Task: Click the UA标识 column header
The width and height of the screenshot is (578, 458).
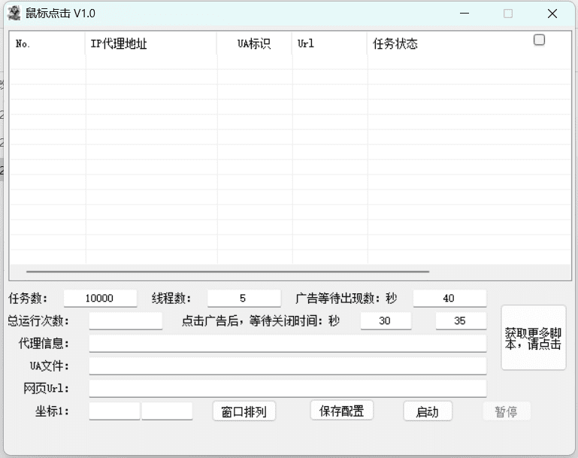Action: [254, 44]
